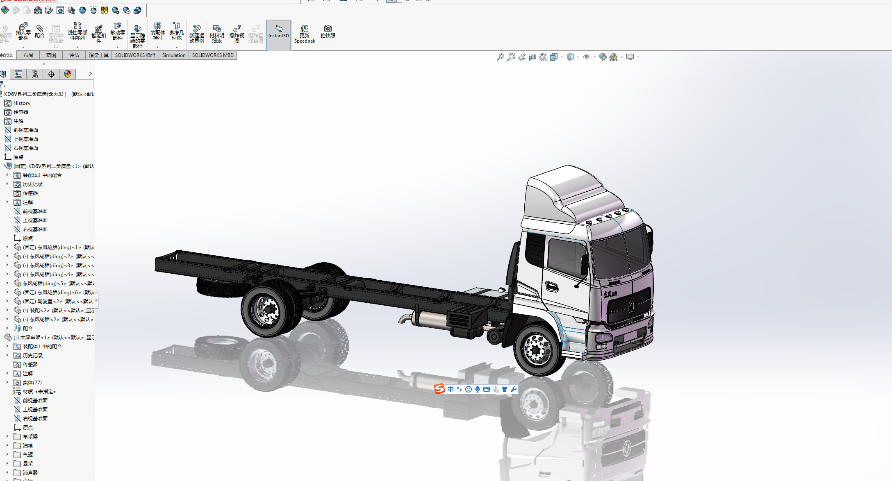This screenshot has height=481, width=892.
Task: Click Display Style cube in view toolbar
Action: tap(570, 57)
